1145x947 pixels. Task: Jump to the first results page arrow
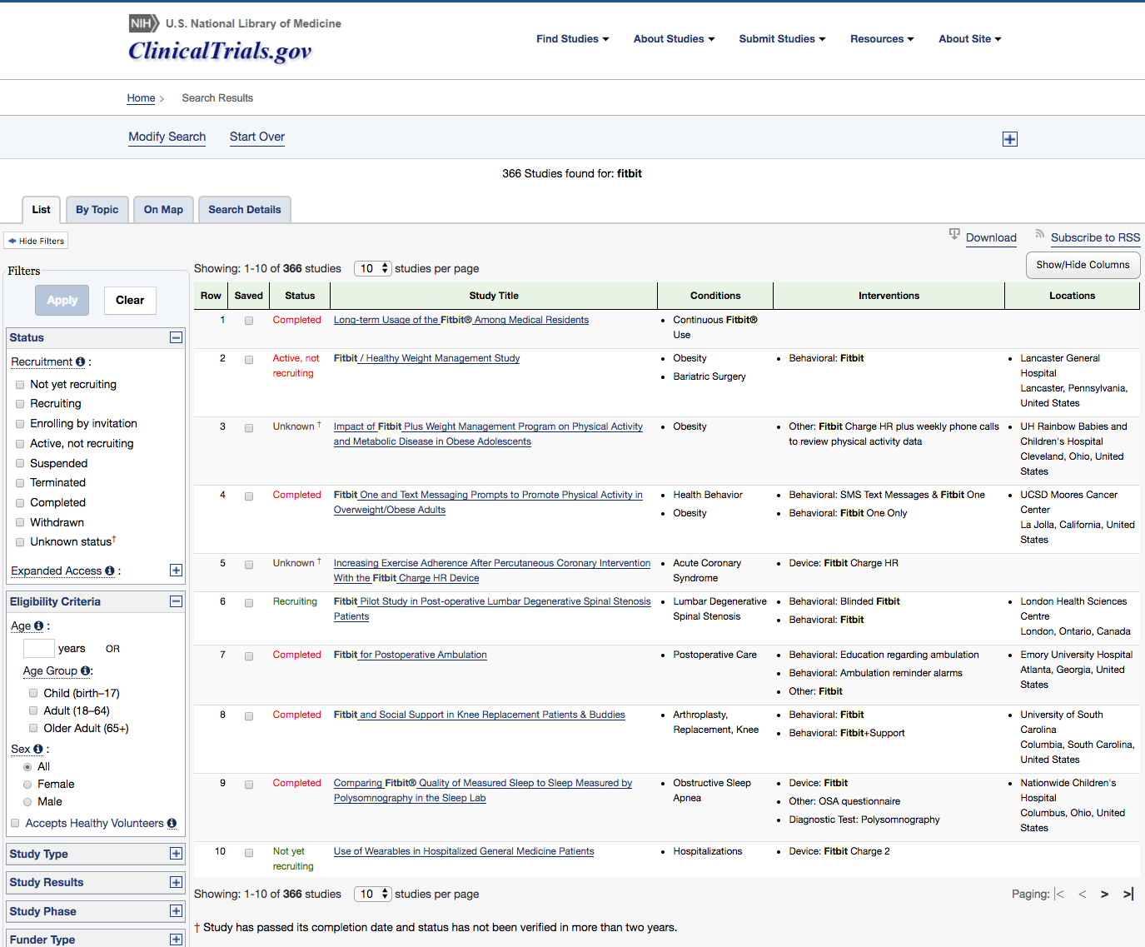(x=1059, y=894)
